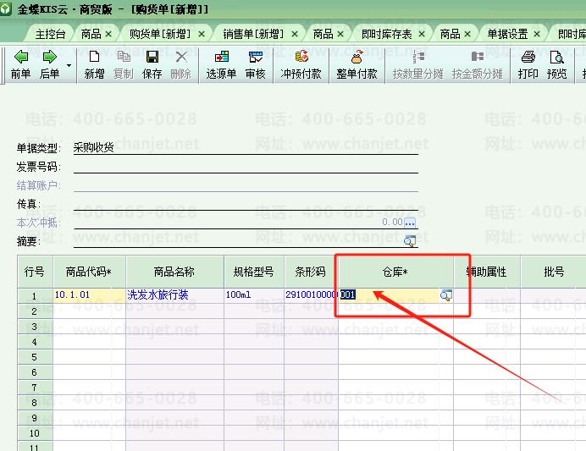Click the Kingdee app icon in title bar
586x451 pixels.
pos(6,9)
